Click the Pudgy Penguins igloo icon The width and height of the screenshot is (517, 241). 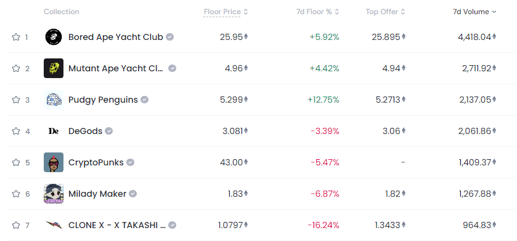(54, 100)
